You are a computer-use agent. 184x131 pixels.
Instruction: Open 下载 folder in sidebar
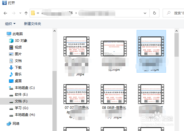pyautogui.click(x=18, y=68)
